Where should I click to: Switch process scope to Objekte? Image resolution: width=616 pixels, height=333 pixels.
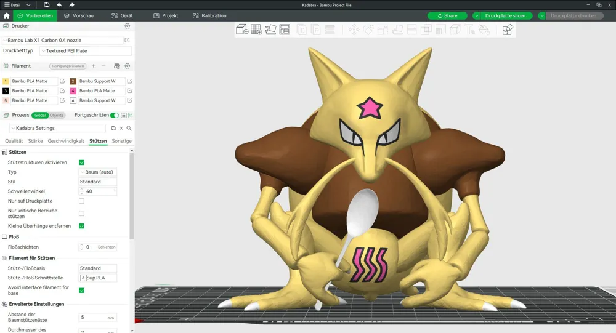(57, 115)
